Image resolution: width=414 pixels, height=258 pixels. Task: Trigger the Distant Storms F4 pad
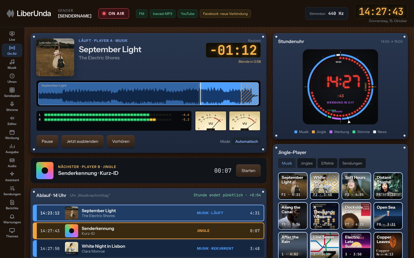[x=388, y=186]
